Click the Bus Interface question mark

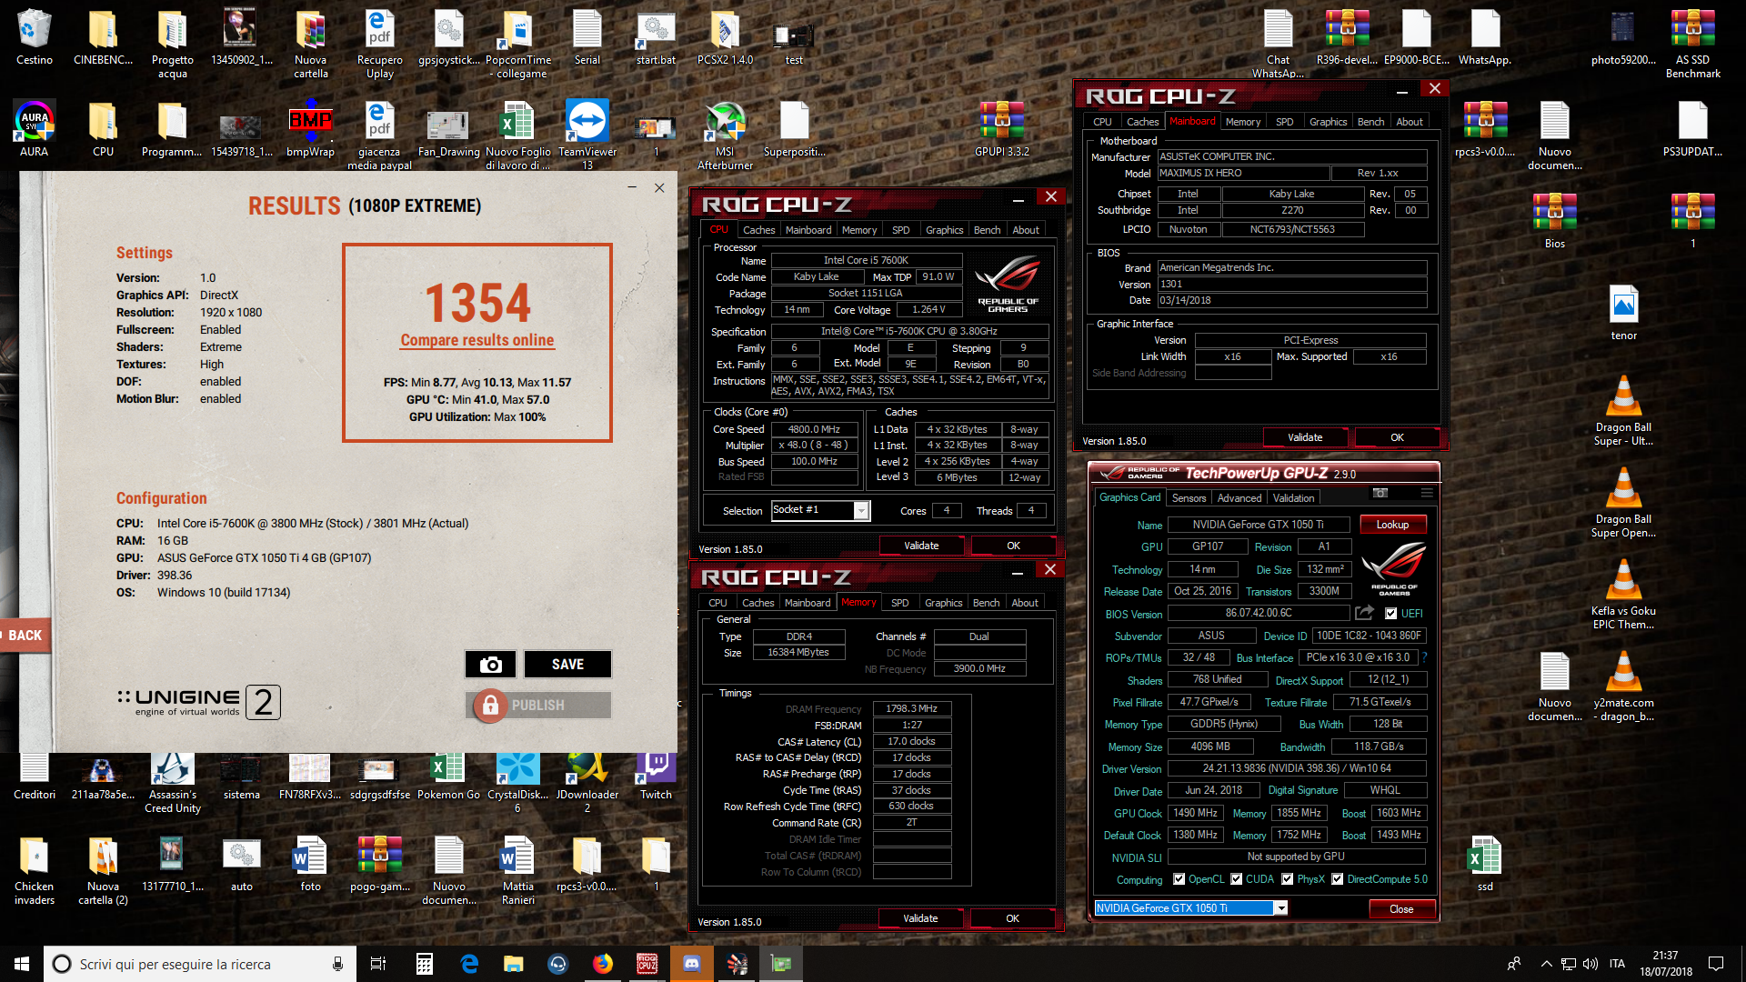click(1424, 657)
